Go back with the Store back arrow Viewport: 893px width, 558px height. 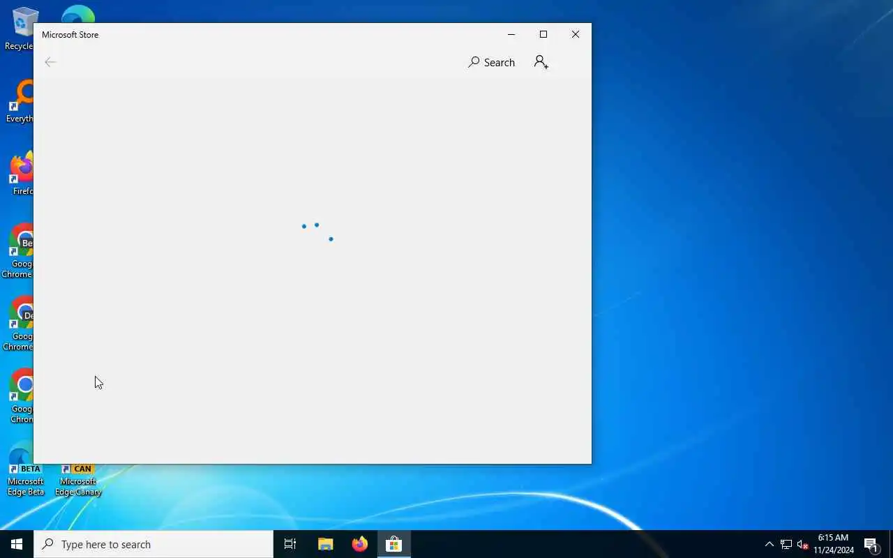(50, 62)
